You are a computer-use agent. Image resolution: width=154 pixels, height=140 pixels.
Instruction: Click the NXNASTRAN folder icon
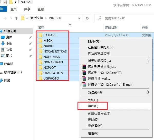40,62
